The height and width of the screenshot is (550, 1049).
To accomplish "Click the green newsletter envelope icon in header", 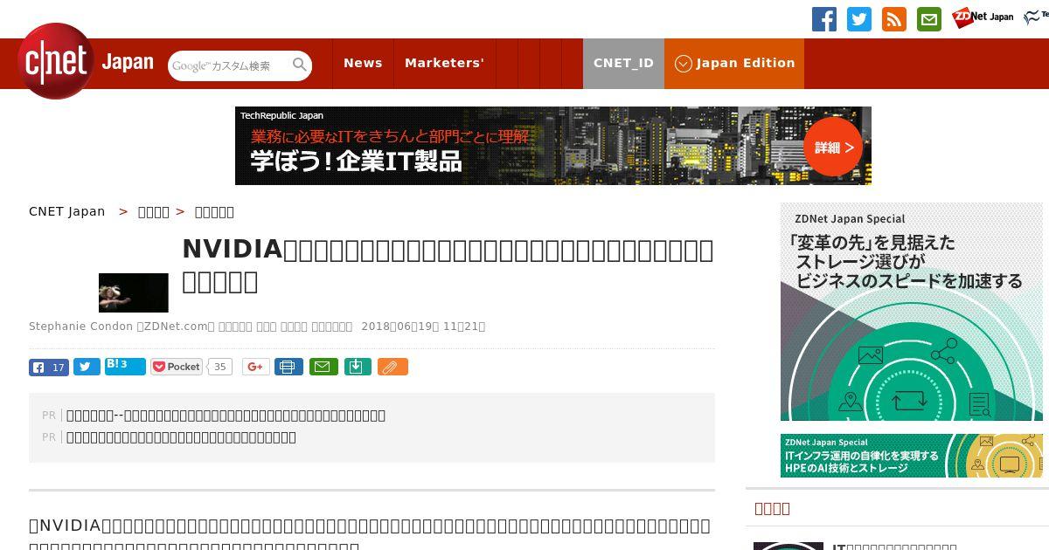I will (929, 19).
